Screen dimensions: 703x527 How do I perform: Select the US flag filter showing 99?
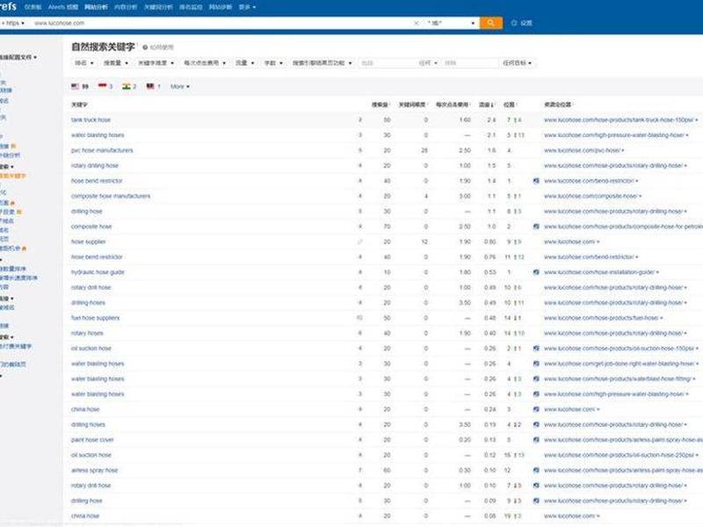click(80, 86)
